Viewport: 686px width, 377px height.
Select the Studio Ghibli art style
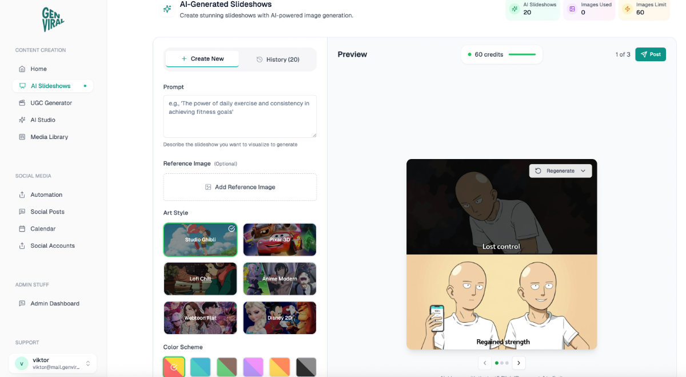pos(200,240)
